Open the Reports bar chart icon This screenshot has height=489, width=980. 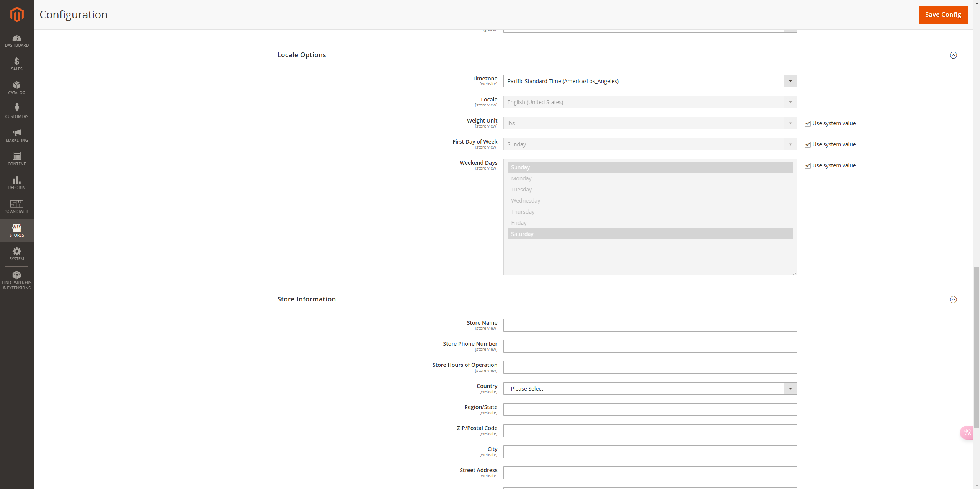(17, 183)
